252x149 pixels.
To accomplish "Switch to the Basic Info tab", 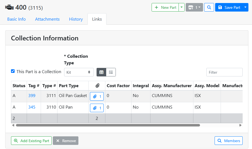I will coord(17,19).
